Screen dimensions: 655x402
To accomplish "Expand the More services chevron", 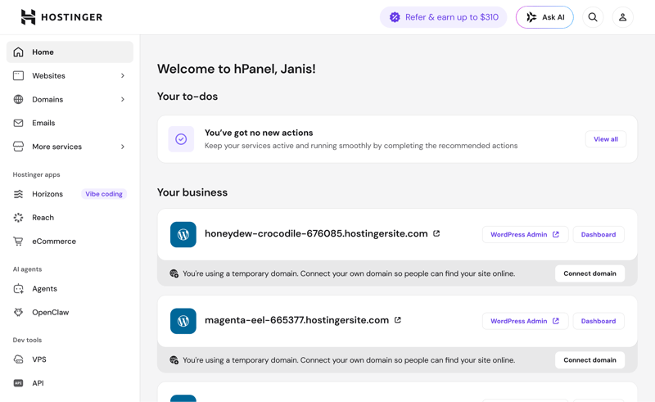I will [x=122, y=147].
